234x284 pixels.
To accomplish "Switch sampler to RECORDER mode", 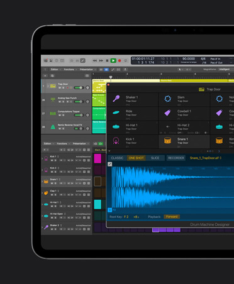I will click(176, 158).
